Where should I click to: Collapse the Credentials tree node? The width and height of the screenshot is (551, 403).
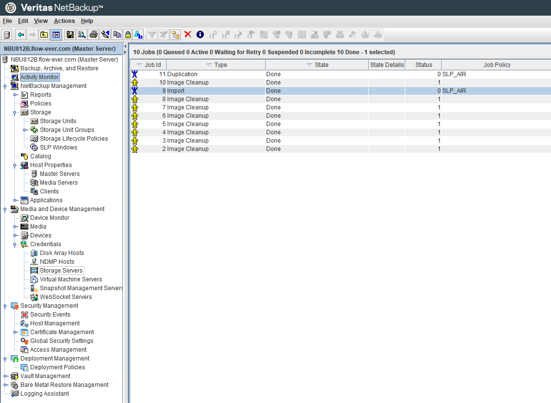pyautogui.click(x=15, y=244)
